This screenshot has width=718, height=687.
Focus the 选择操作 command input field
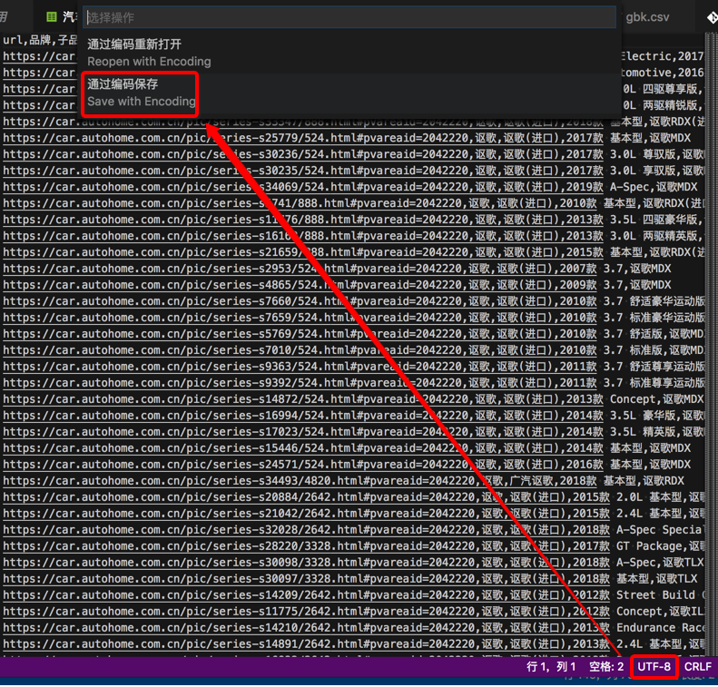(x=350, y=17)
